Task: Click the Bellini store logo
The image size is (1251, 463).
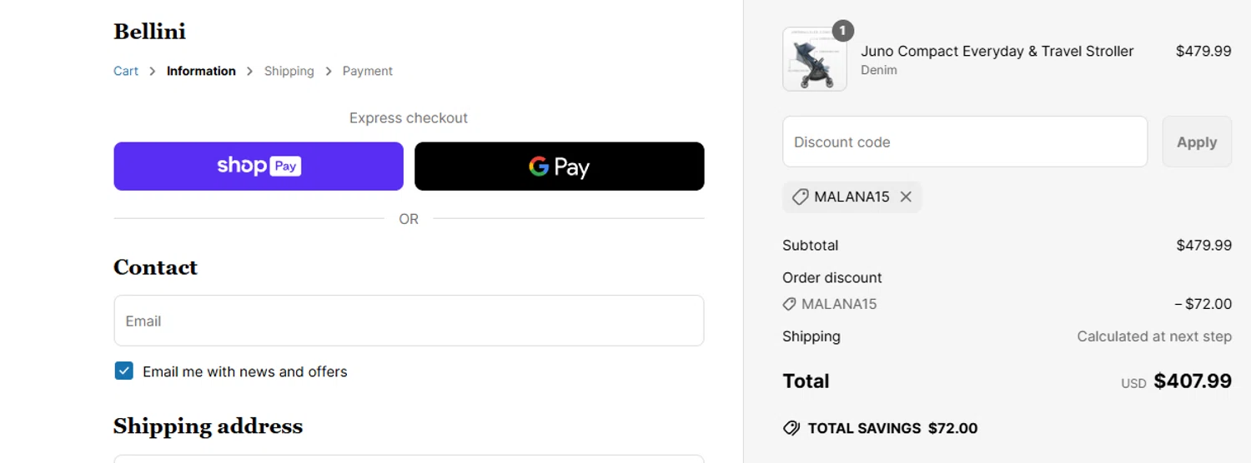Action: pyautogui.click(x=149, y=32)
